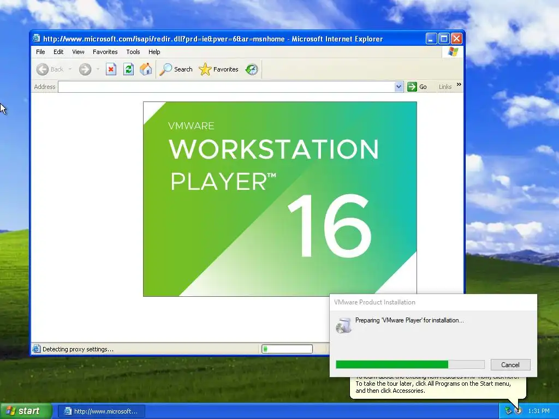Image resolution: width=559 pixels, height=419 pixels.
Task: Open the Edit menu
Action: tap(58, 52)
